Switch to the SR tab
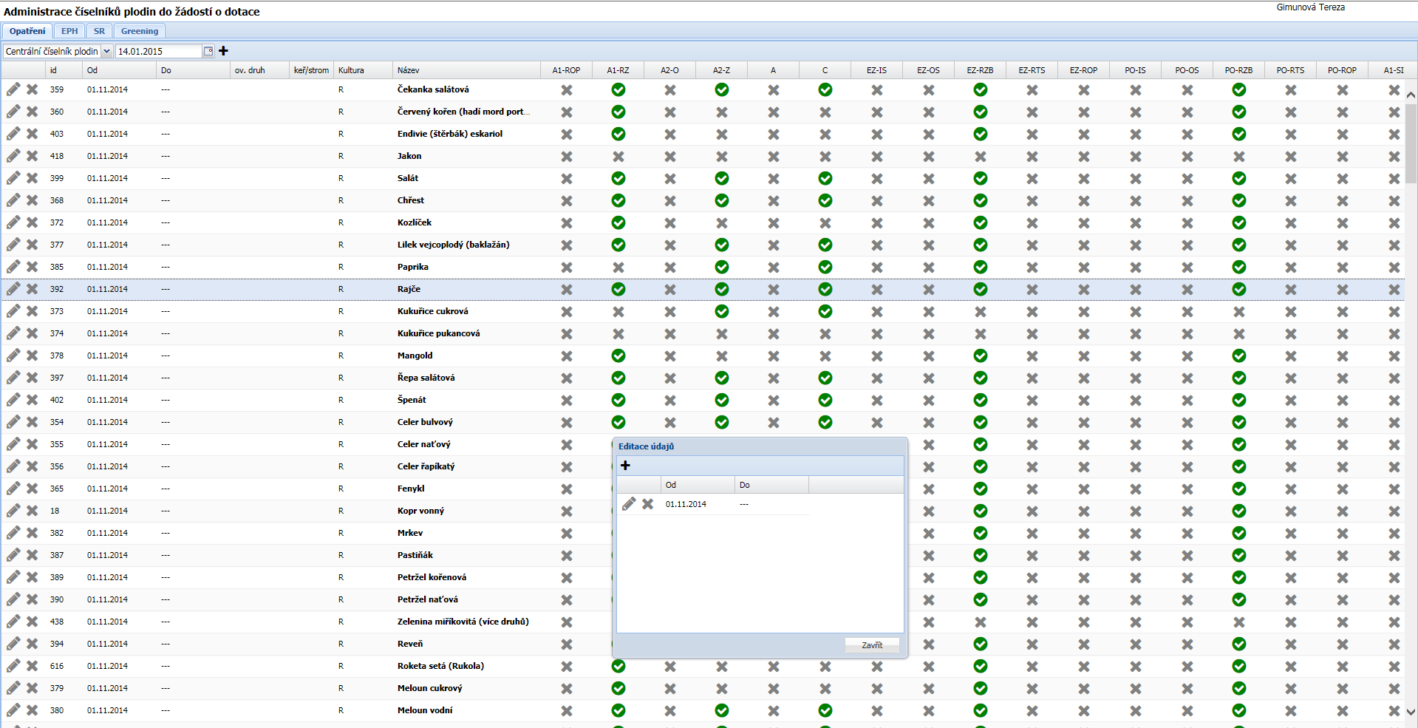The width and height of the screenshot is (1418, 728). [99, 31]
